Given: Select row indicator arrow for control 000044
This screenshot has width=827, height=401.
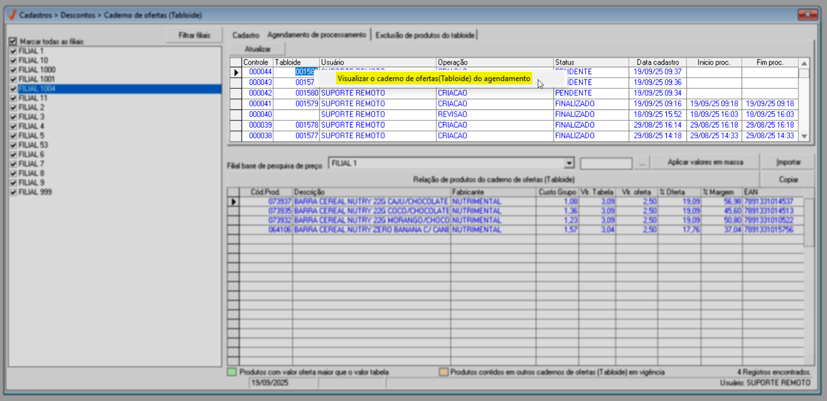Looking at the screenshot, I should (235, 72).
